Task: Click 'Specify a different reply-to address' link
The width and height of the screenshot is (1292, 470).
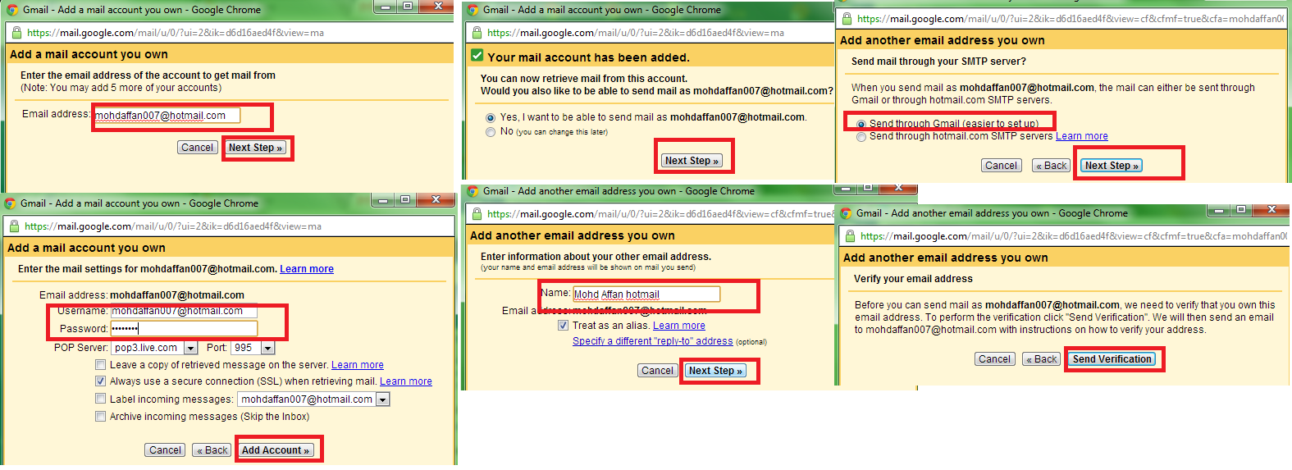Action: point(653,341)
